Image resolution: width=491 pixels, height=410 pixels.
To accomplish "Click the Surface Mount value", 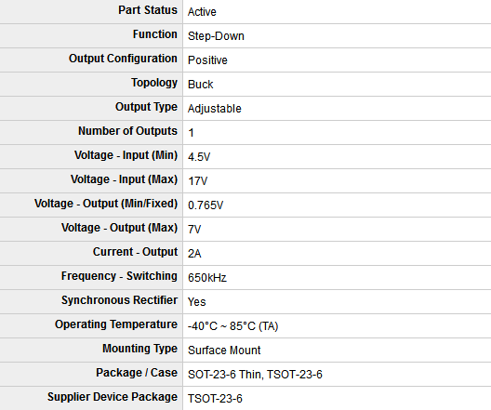I will click(x=224, y=350).
